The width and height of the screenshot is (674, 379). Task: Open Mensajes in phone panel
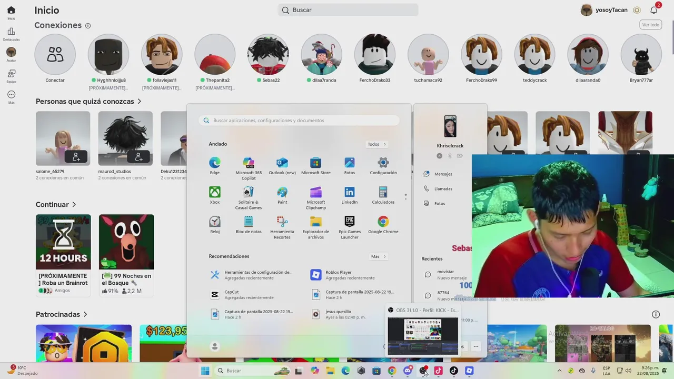[x=438, y=174]
